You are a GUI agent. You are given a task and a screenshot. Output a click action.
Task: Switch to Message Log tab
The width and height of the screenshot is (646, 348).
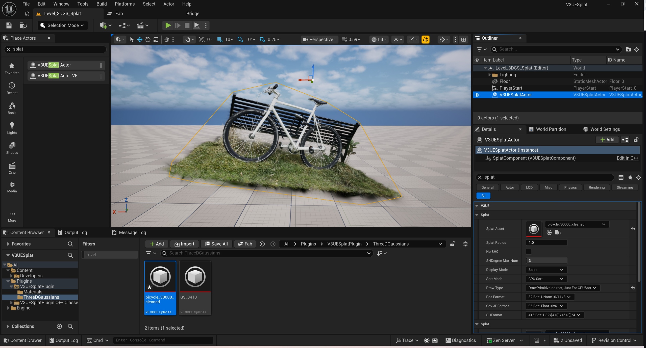[x=129, y=232]
